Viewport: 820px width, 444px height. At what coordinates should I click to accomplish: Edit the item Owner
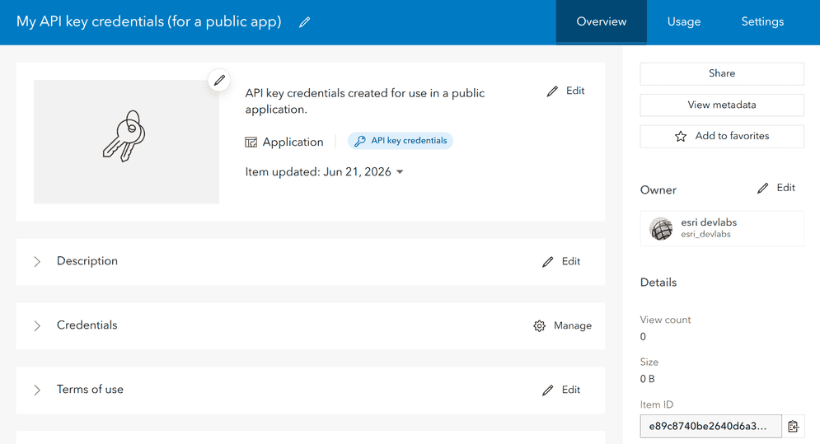[776, 188]
